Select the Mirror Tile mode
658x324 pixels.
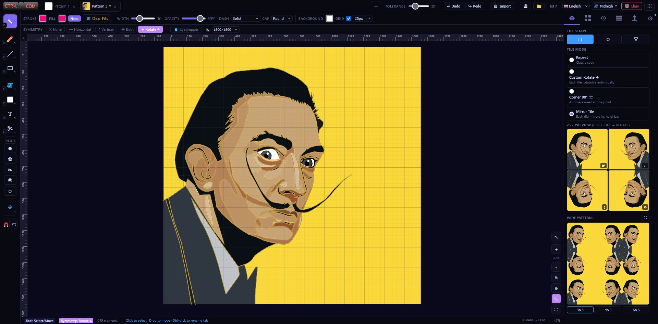[608, 114]
